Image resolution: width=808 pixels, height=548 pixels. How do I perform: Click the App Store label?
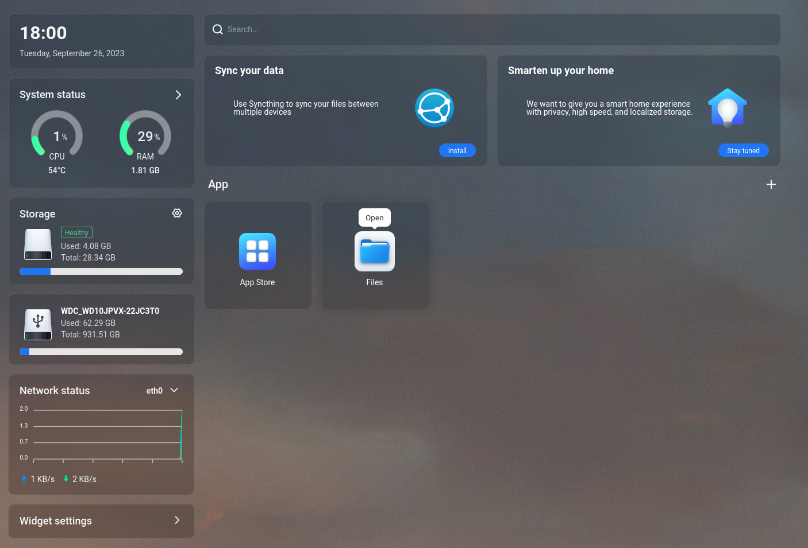coord(257,282)
